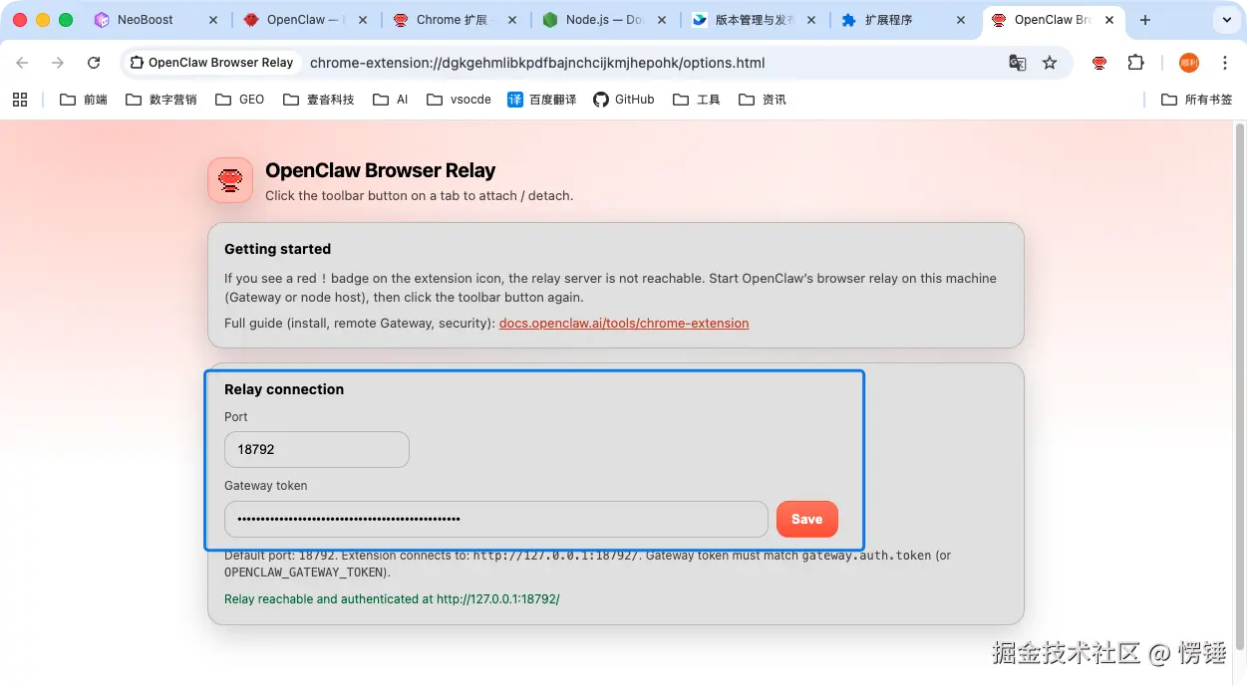Click the OpenClaw lobster logo in the header

pyautogui.click(x=230, y=180)
